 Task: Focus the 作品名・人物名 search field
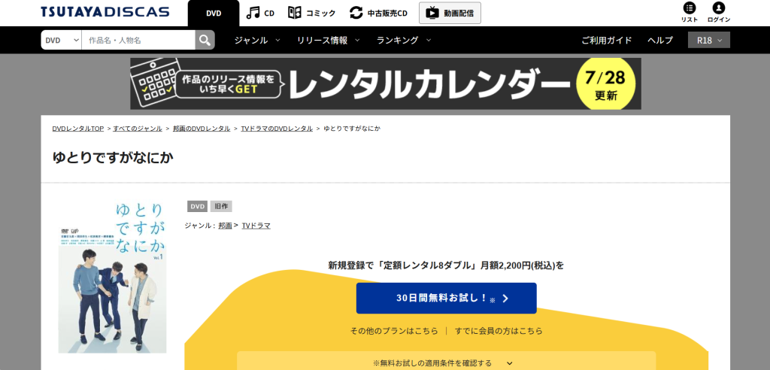(138, 41)
